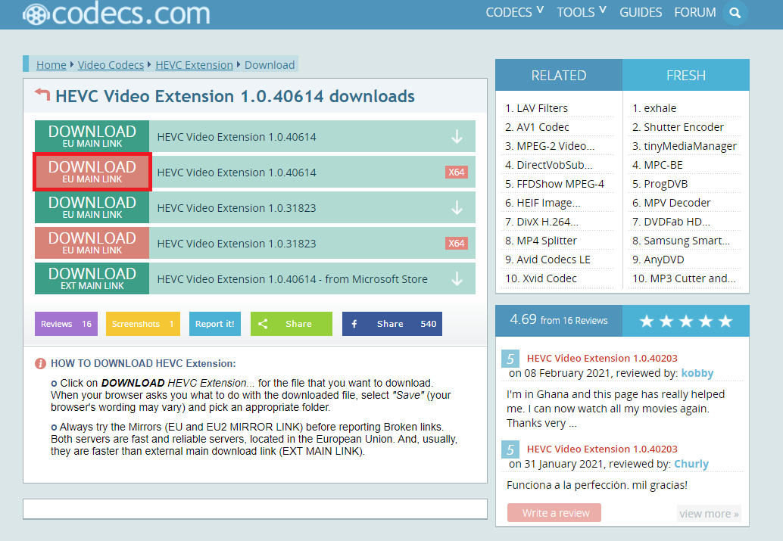Viewport: 783px width, 541px height.
Task: Click Write a review button
Action: coord(554,513)
